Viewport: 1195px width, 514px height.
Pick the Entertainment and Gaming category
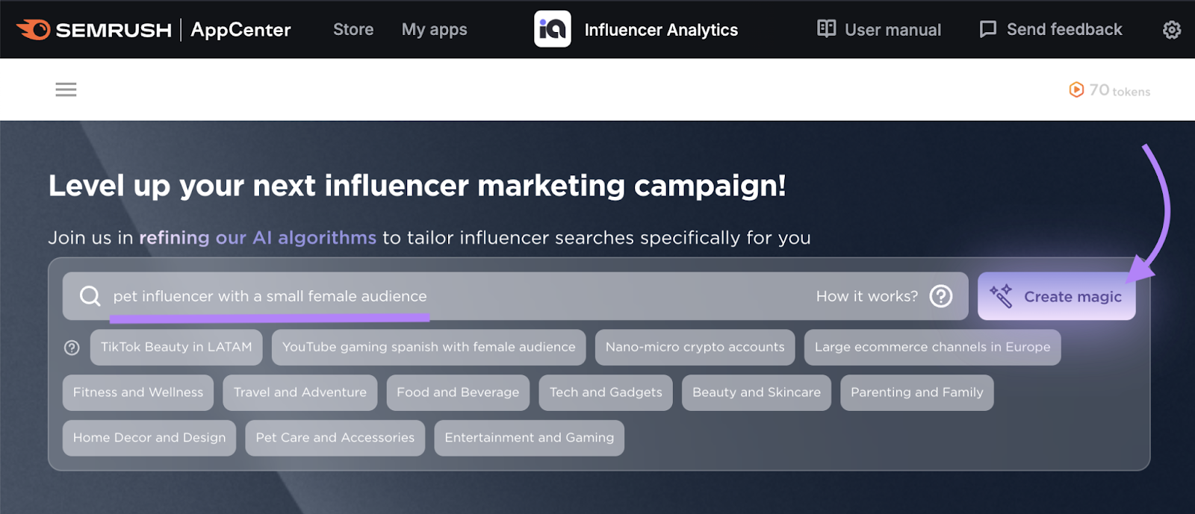pyautogui.click(x=530, y=438)
